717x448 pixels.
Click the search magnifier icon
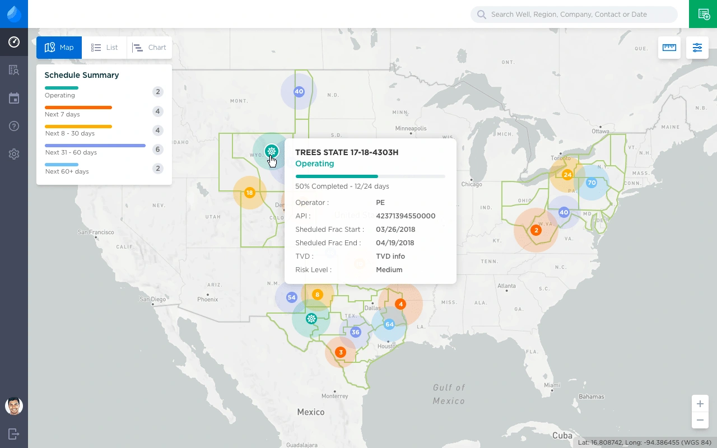tap(482, 15)
